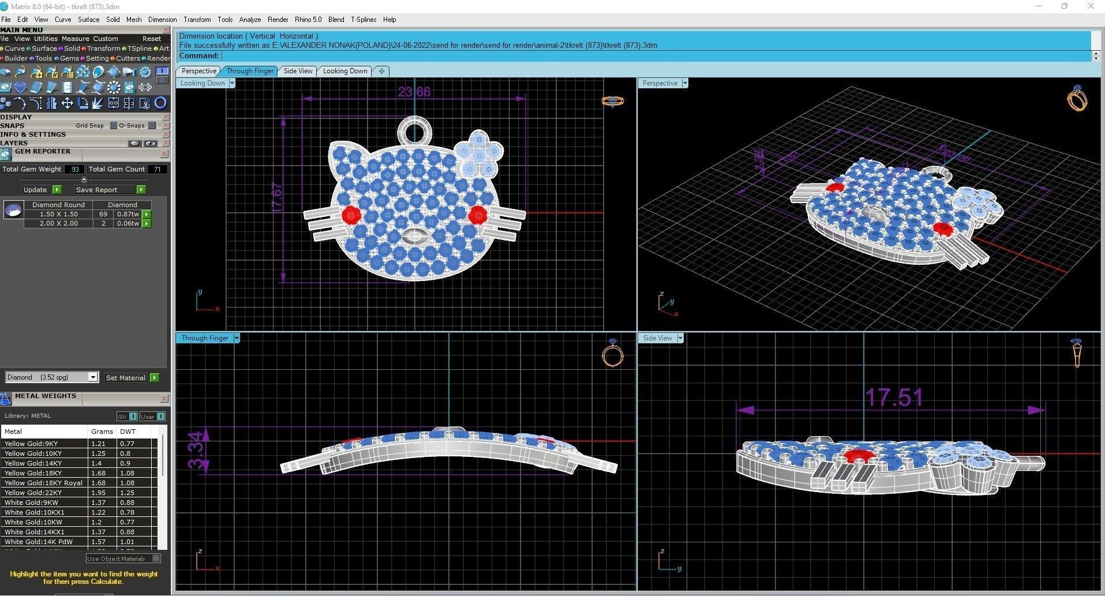The width and height of the screenshot is (1105, 596).
Task: Open the Diamond material dropdown
Action: click(93, 377)
